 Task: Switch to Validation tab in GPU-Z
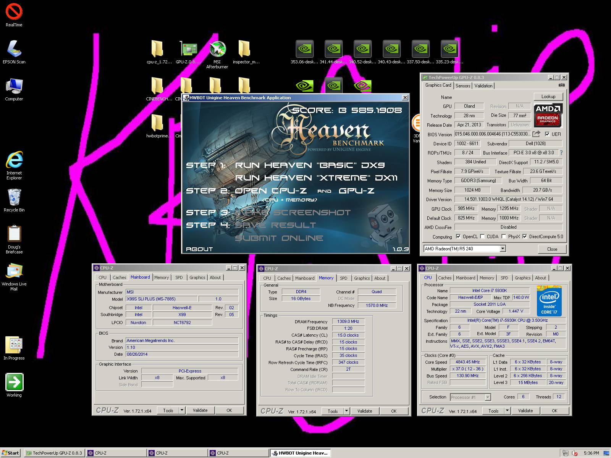click(x=483, y=86)
